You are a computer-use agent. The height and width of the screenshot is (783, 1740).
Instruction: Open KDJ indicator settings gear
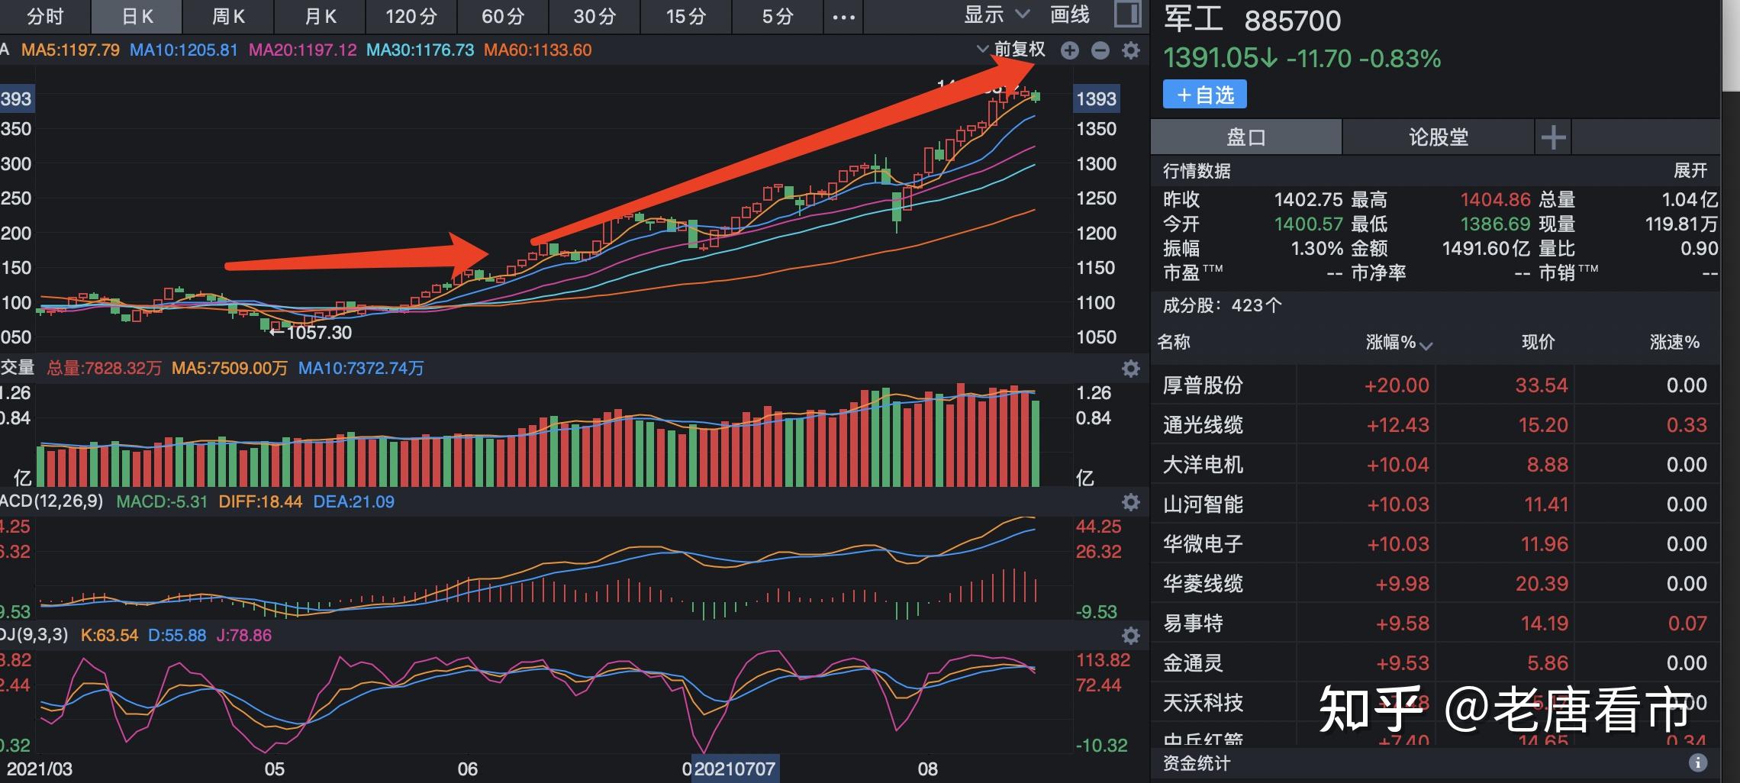[x=1131, y=636]
